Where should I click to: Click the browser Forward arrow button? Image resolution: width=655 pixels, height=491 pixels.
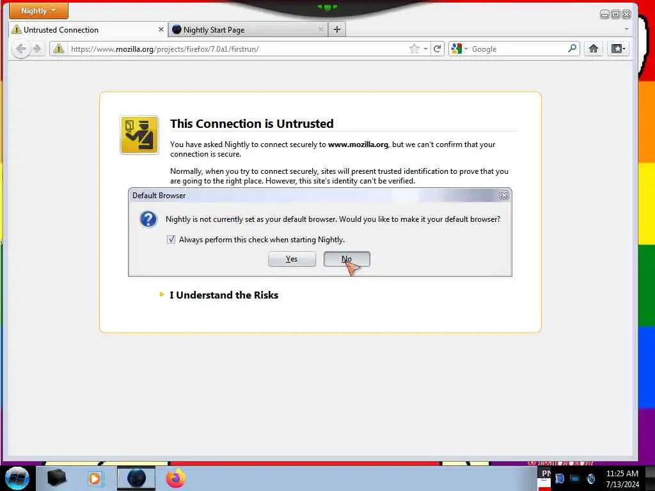coord(37,49)
